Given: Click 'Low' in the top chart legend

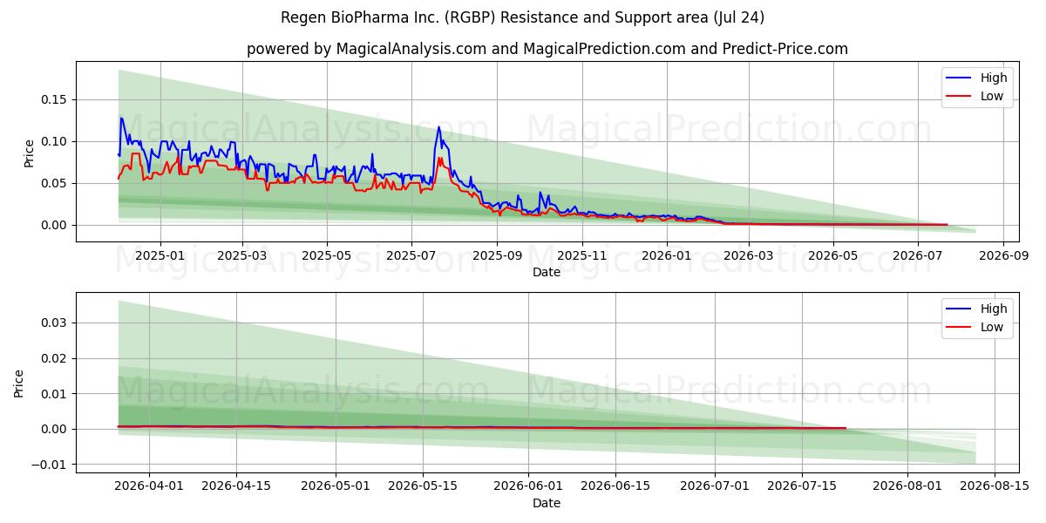Looking at the screenshot, I should point(992,96).
